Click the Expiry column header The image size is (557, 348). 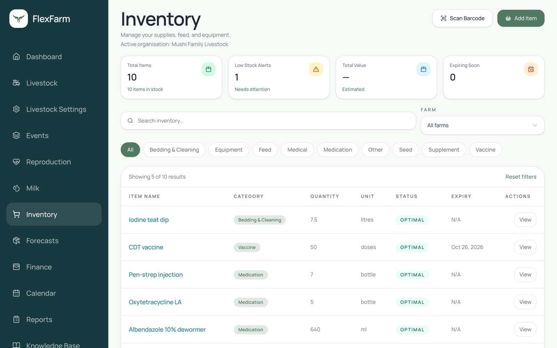point(461,196)
